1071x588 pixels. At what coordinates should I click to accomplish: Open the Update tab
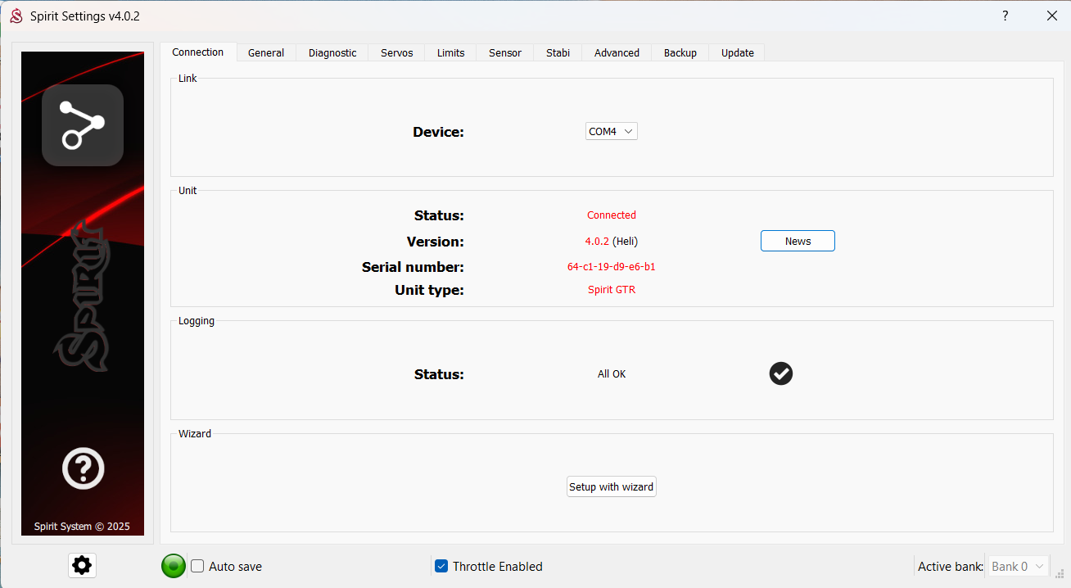tap(737, 52)
